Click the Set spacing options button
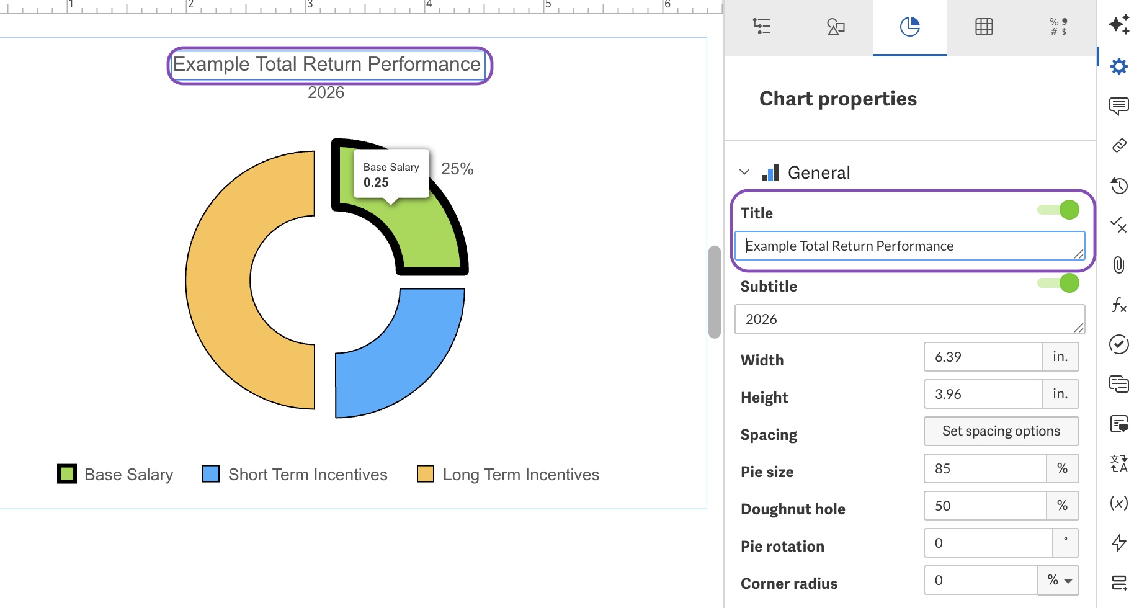1134x608 pixels. click(1001, 431)
